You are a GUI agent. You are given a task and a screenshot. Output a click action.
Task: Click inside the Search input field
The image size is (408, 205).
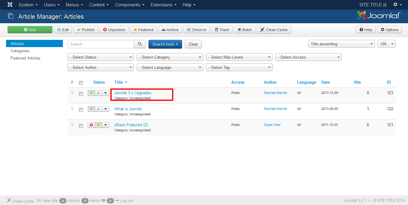click(101, 44)
